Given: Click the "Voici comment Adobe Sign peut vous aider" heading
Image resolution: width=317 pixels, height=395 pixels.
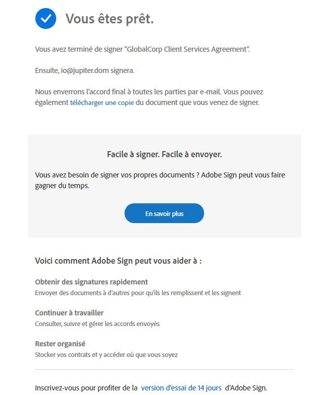Looking at the screenshot, I should (118, 261).
